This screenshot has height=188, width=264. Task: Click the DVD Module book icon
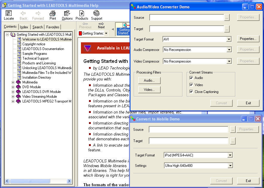tap(18, 87)
